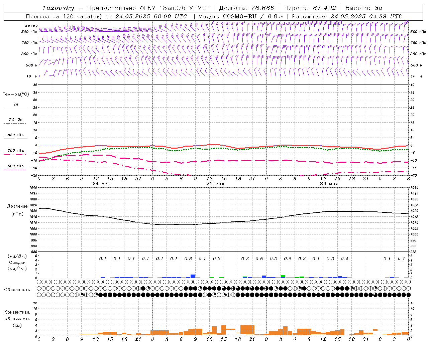Click the "Td 2м" dew point legend entry
Image resolution: width=428 pixels, height=342 pixels.
point(15,120)
